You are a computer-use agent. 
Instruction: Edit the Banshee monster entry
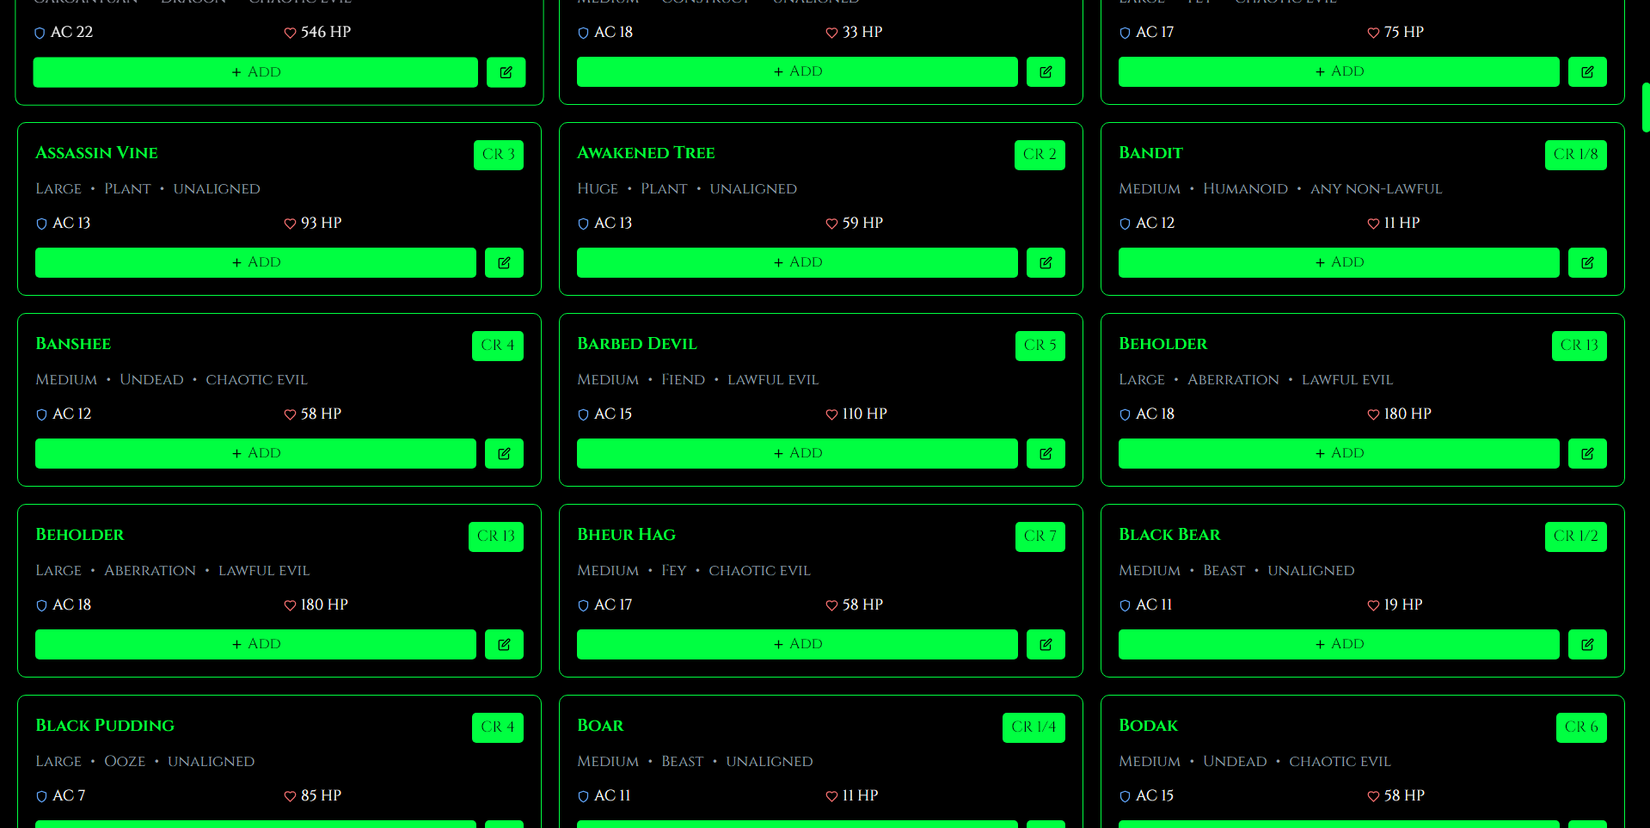tap(504, 454)
